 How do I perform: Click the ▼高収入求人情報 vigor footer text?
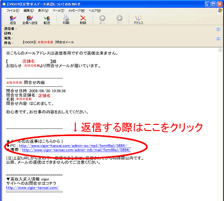click(28, 179)
